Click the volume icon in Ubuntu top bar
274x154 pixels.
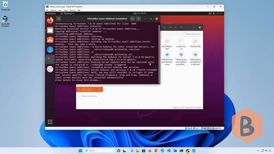pyautogui.click(x=214, y=13)
